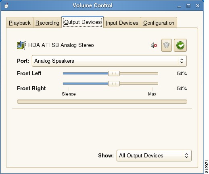Image resolution: width=209 pixels, height=174 pixels.
Task: Click the mute speaker icon
Action: 154,45
